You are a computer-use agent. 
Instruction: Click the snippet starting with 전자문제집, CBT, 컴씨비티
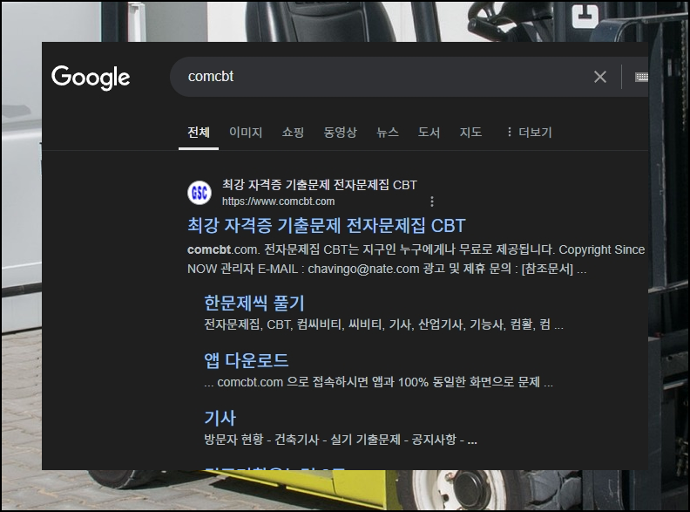coord(383,324)
